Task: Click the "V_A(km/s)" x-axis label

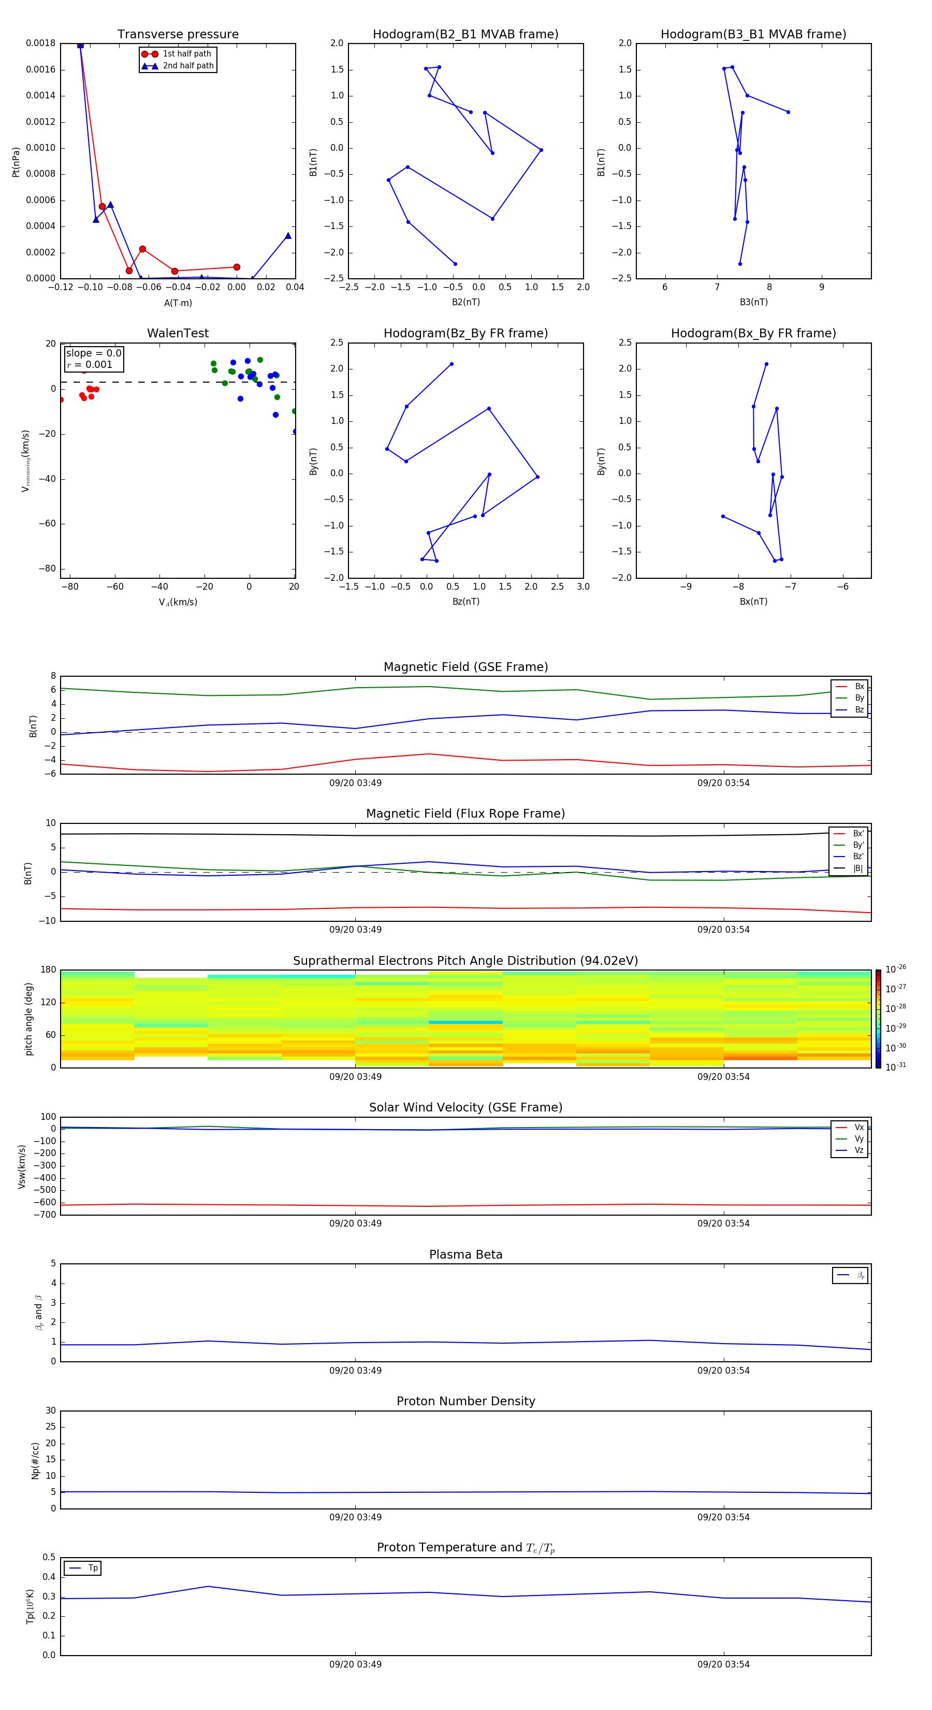Action: 178,602
